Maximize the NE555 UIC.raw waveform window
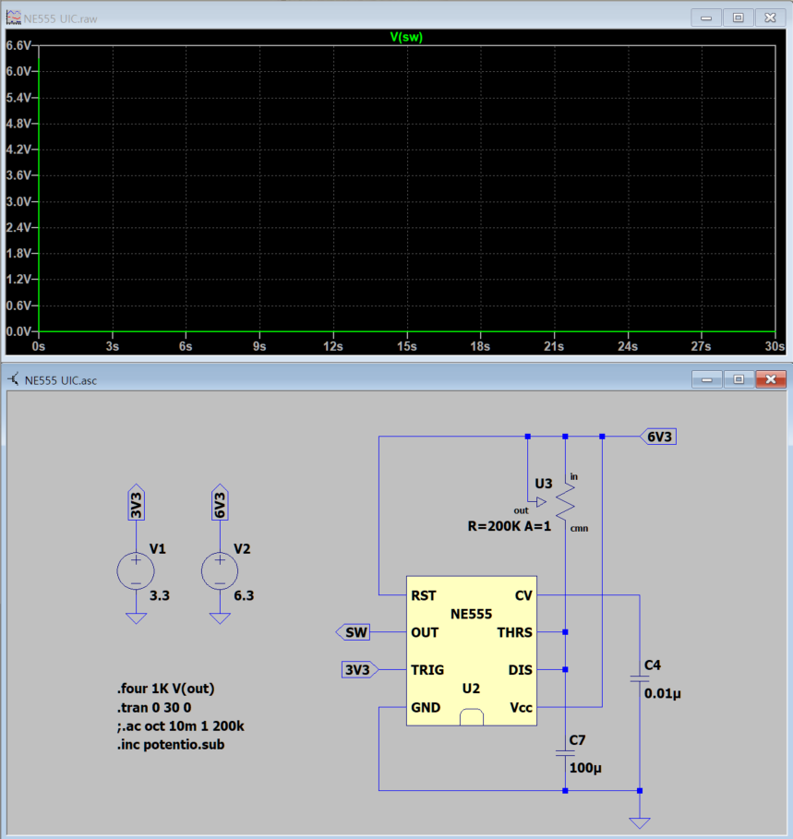The image size is (793, 839). tap(738, 17)
